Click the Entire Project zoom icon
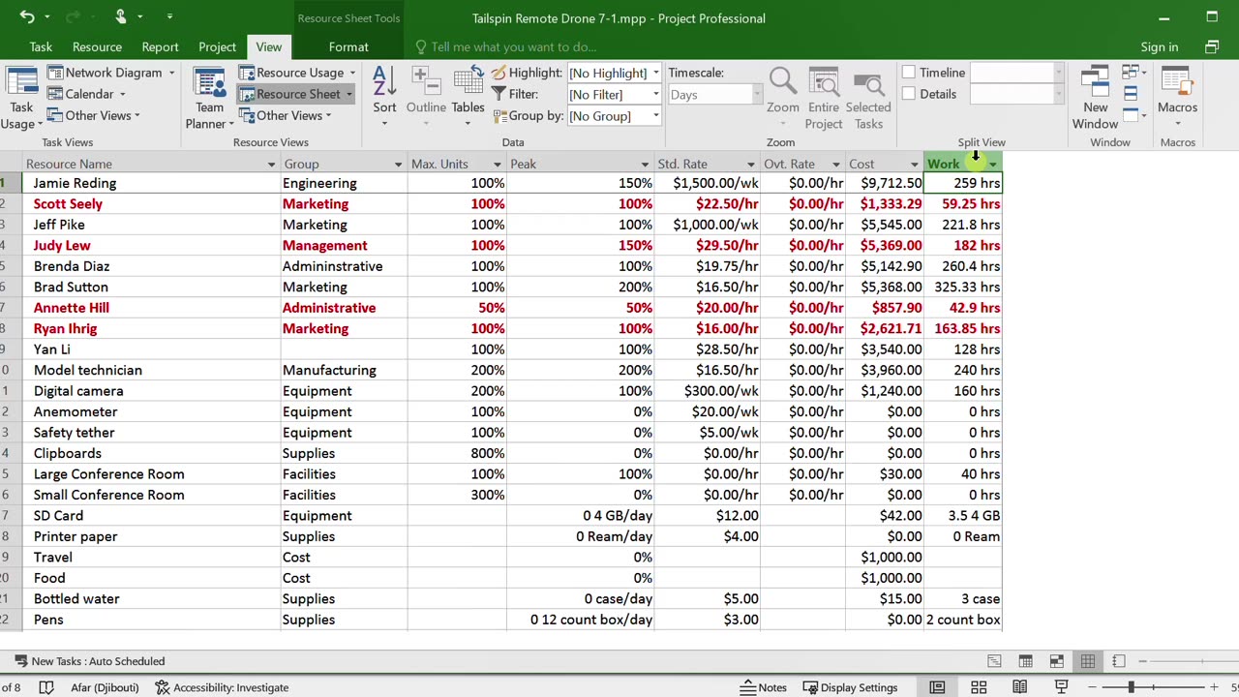This screenshot has height=697, width=1239. [x=824, y=81]
